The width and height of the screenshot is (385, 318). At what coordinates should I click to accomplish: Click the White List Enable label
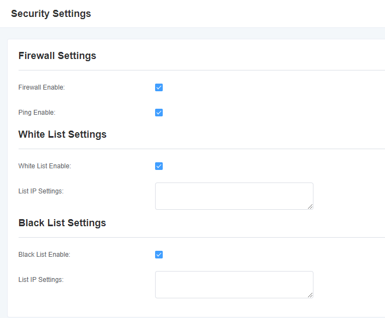click(45, 166)
